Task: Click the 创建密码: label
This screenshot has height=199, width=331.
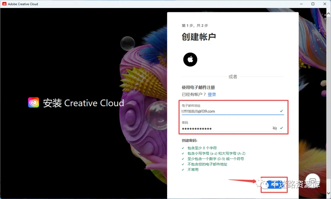Action: point(189,141)
